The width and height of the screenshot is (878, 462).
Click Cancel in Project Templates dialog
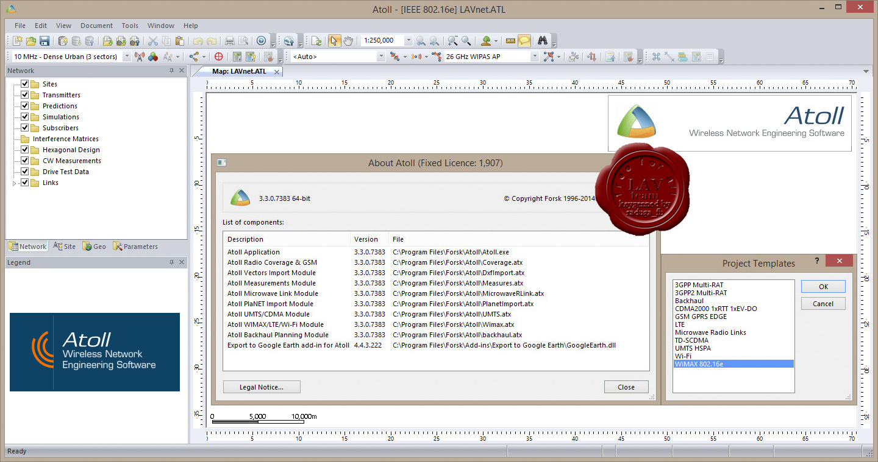[x=823, y=304]
